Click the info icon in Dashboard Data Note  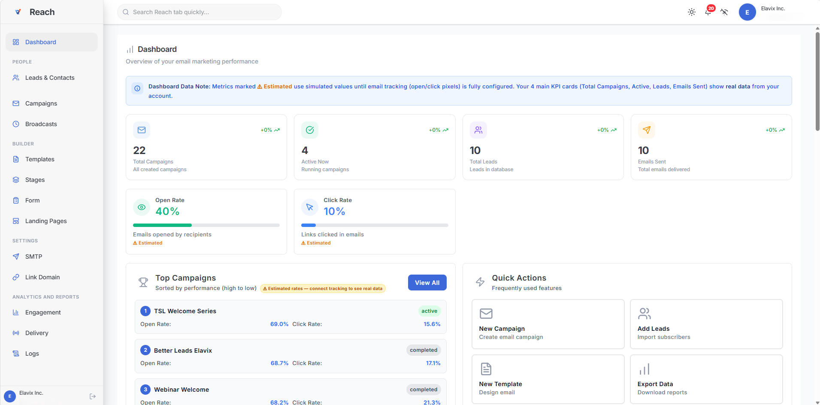(x=137, y=88)
